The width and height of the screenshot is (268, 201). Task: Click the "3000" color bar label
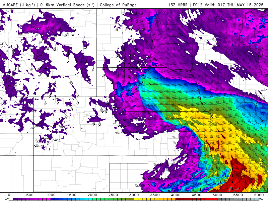[x=134, y=195]
